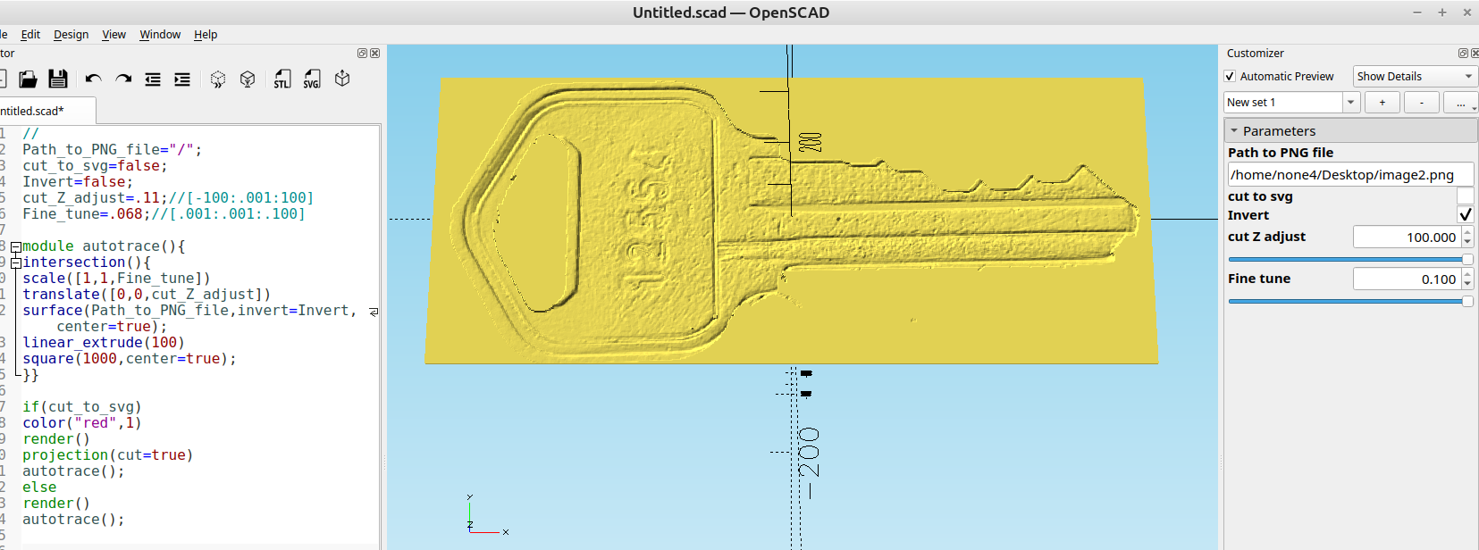Open the Show Details dropdown
1479x550 pixels.
pyautogui.click(x=1414, y=77)
